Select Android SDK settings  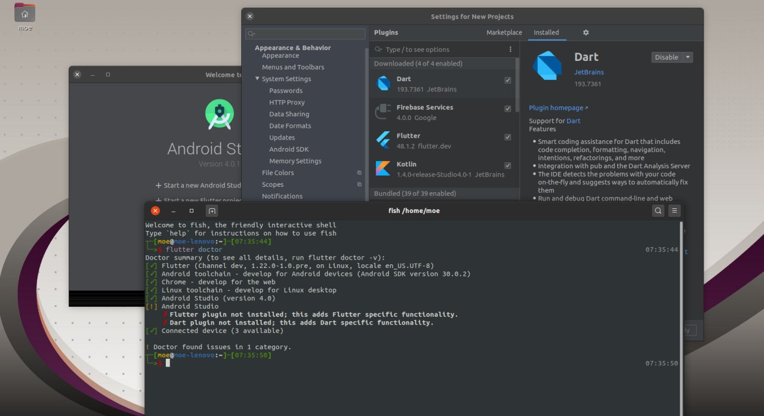pyautogui.click(x=289, y=149)
